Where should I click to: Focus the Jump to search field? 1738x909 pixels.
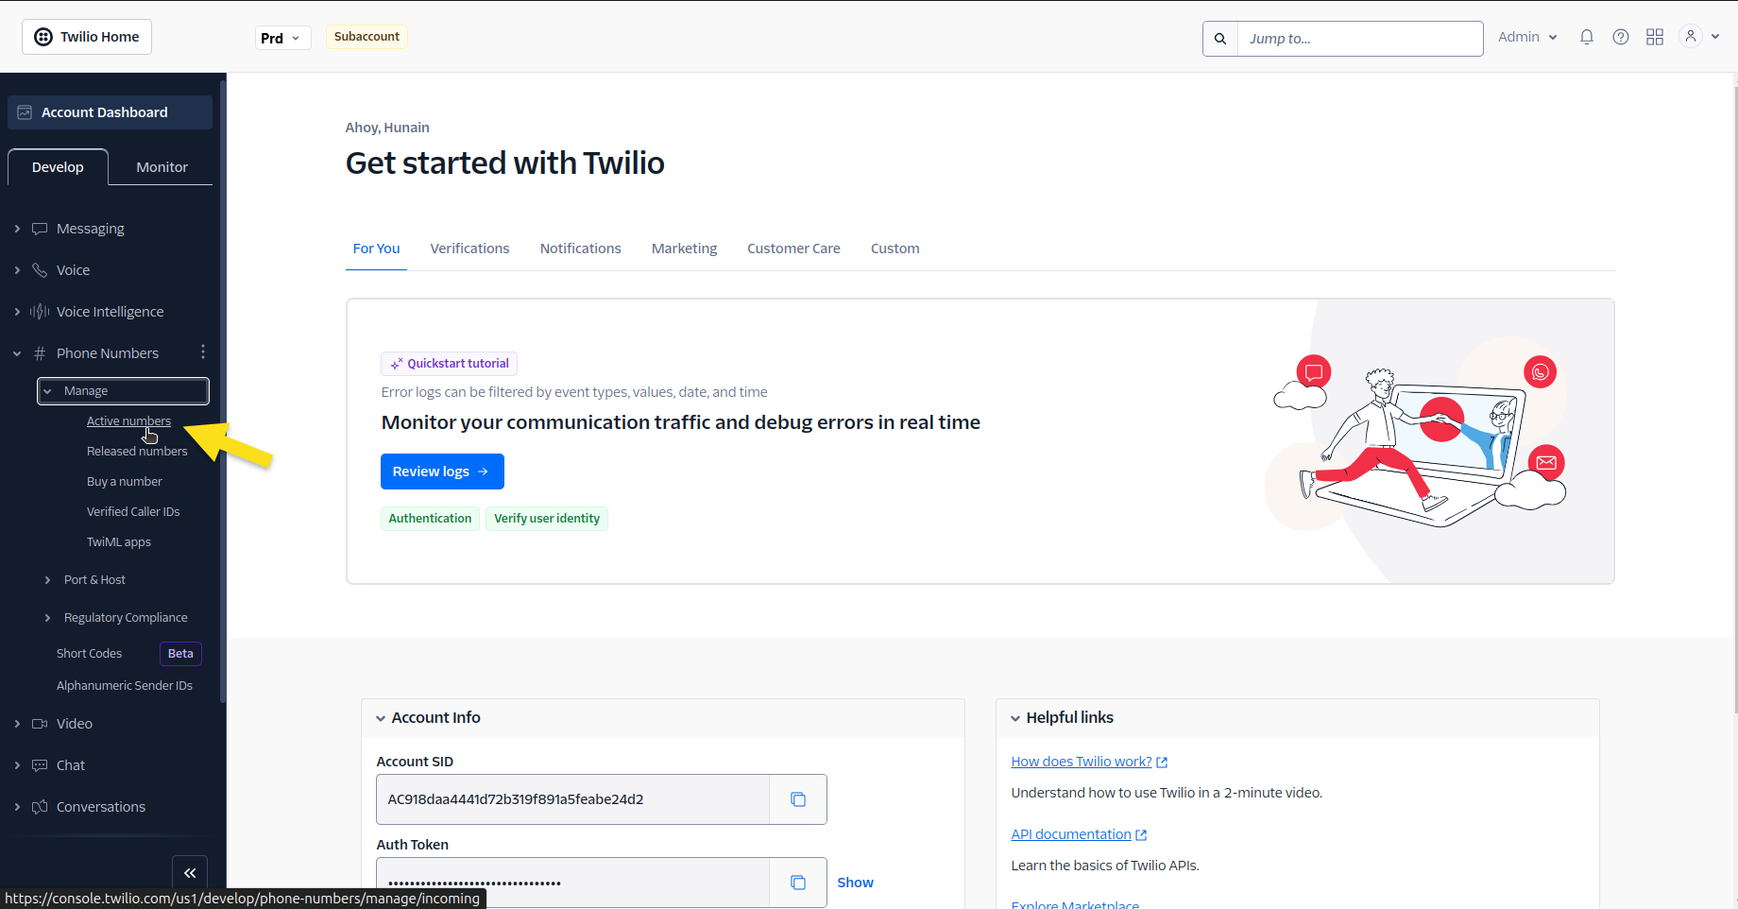pyautogui.click(x=1360, y=39)
